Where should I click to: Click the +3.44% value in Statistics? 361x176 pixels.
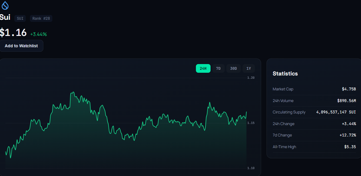349,124
